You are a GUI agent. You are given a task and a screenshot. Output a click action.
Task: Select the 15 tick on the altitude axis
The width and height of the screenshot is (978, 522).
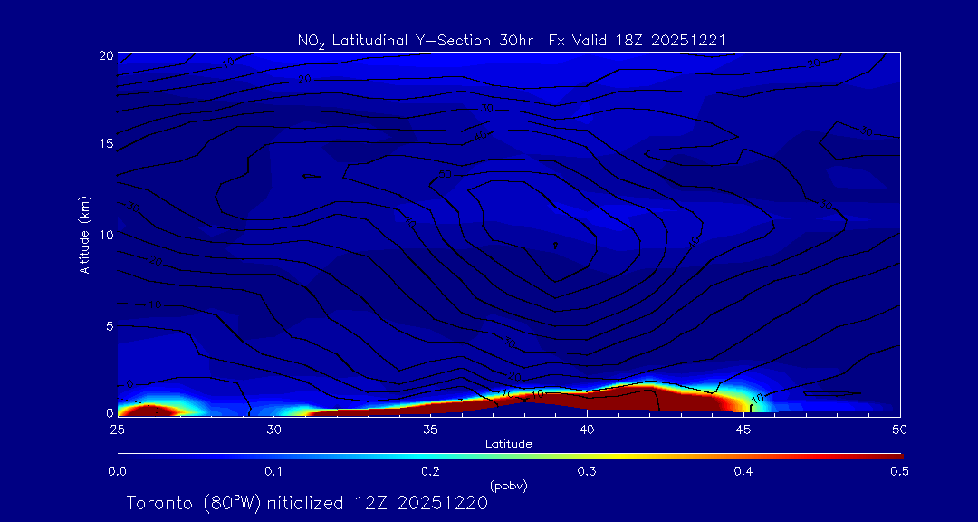coord(104,144)
